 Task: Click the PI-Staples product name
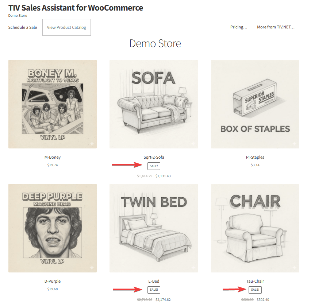(255, 157)
